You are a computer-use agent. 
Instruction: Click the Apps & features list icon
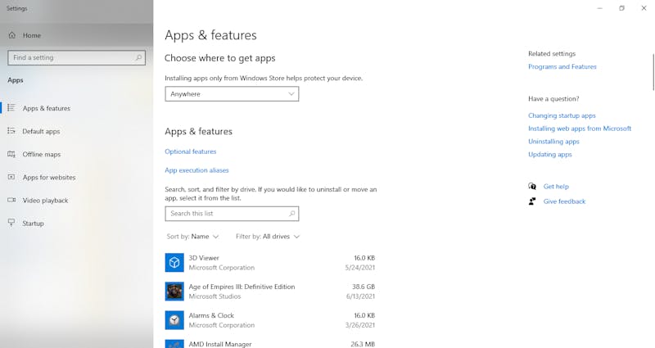[11, 108]
